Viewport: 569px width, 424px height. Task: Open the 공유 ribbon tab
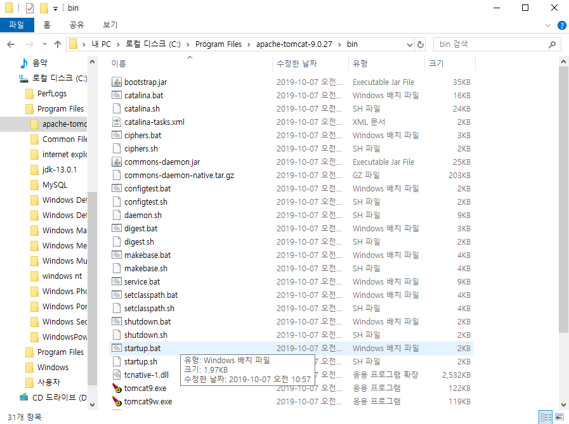point(77,25)
